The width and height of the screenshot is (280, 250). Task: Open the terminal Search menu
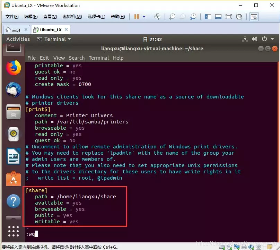click(x=77, y=58)
